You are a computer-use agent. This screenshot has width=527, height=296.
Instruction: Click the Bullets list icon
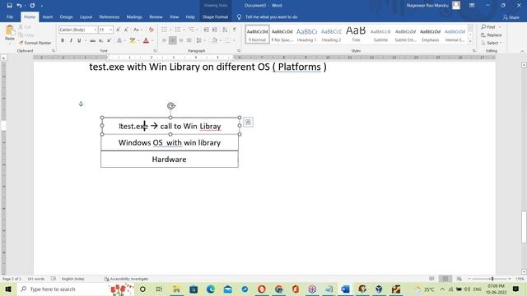tap(164, 30)
